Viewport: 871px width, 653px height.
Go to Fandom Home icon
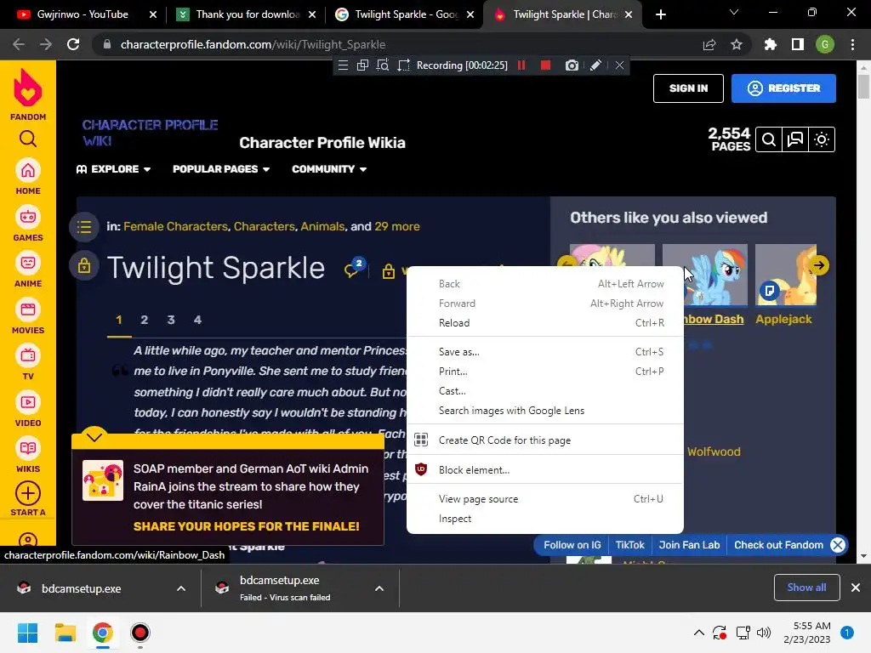pyautogui.click(x=28, y=170)
